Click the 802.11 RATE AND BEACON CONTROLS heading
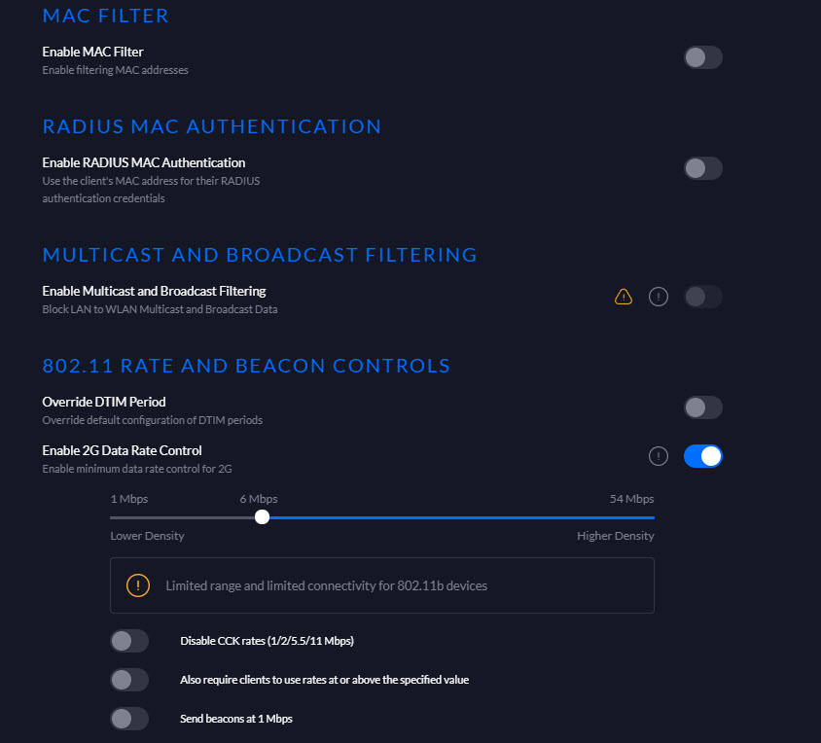 pyautogui.click(x=246, y=366)
